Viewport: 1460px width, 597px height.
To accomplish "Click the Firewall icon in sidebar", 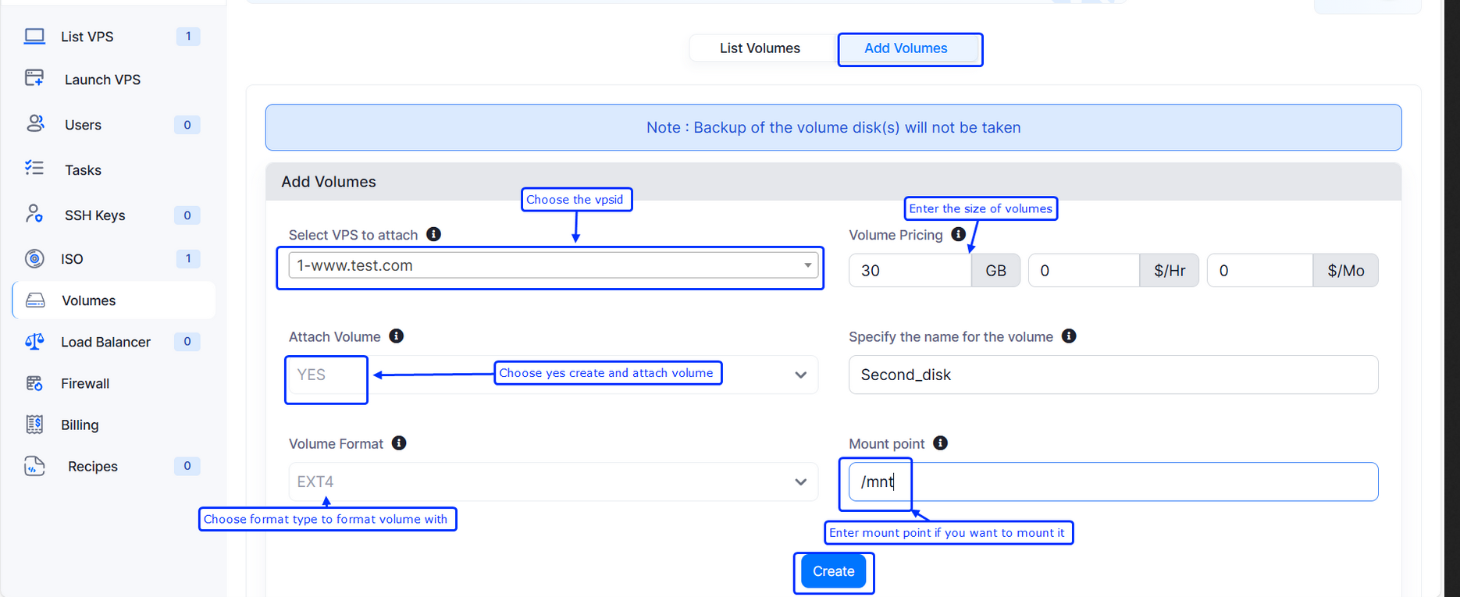I will click(x=34, y=383).
